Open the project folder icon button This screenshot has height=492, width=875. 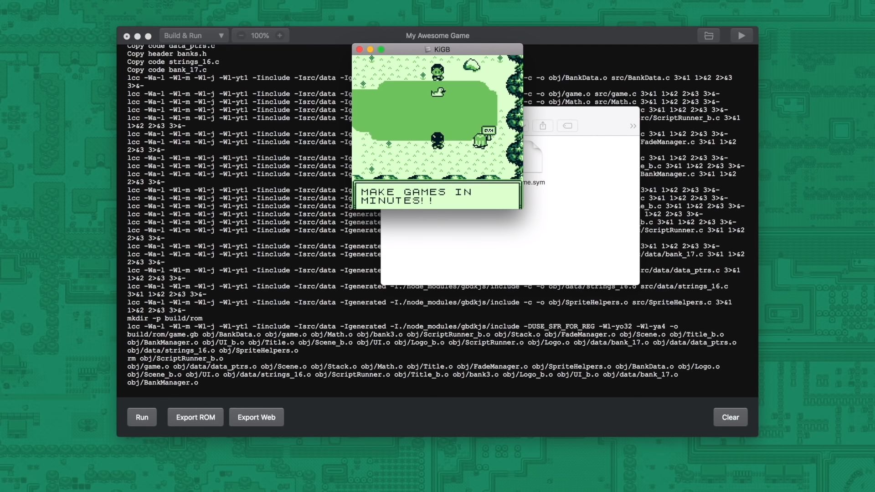tap(709, 36)
